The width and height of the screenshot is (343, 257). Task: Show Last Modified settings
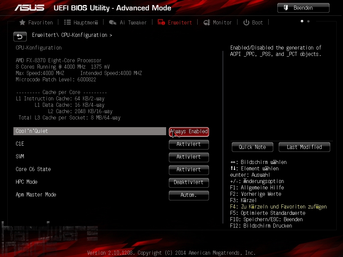pos(304,147)
